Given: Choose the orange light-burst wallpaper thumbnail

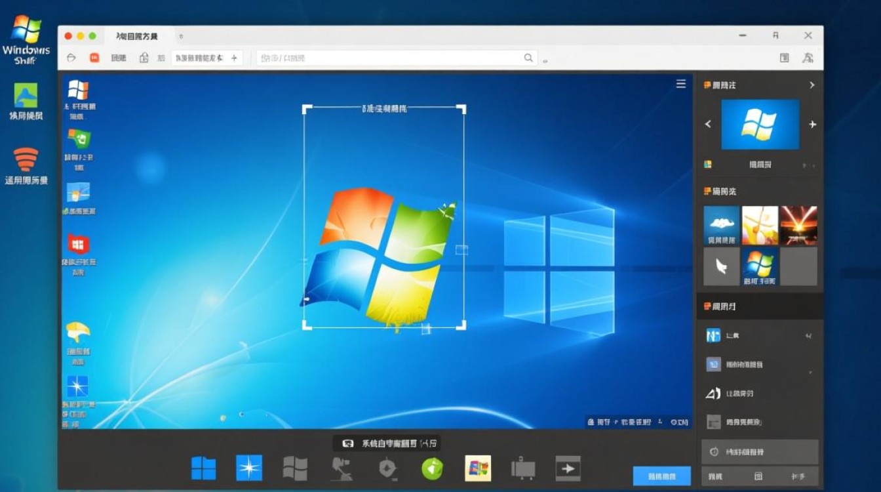Looking at the screenshot, I should (x=798, y=226).
